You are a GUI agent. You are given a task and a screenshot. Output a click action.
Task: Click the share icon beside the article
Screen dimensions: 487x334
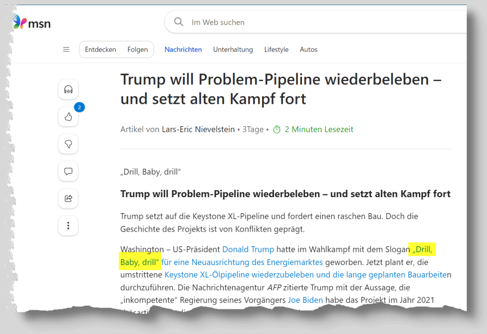tap(68, 198)
